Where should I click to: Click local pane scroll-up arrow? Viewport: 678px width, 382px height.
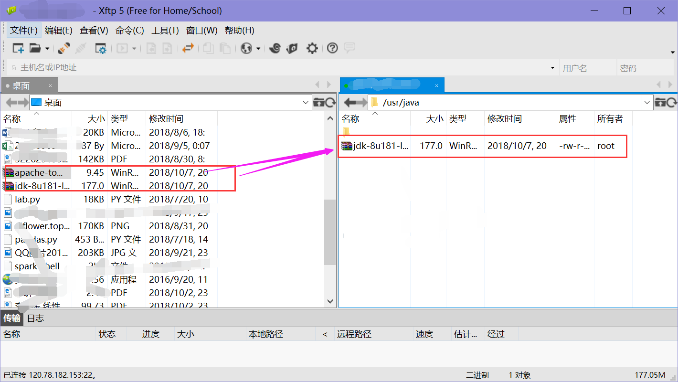click(x=330, y=118)
